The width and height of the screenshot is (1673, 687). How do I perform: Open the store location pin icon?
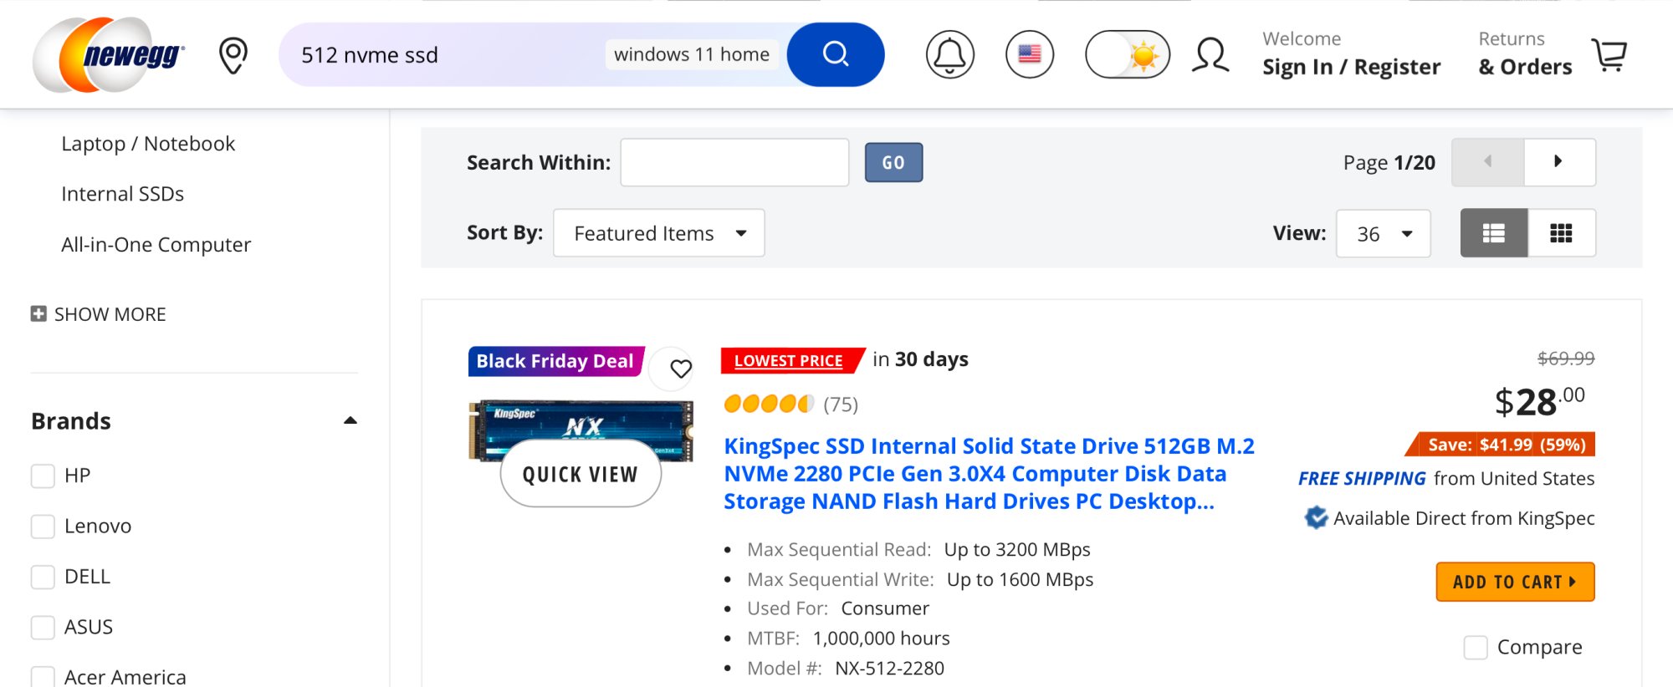coord(233,55)
